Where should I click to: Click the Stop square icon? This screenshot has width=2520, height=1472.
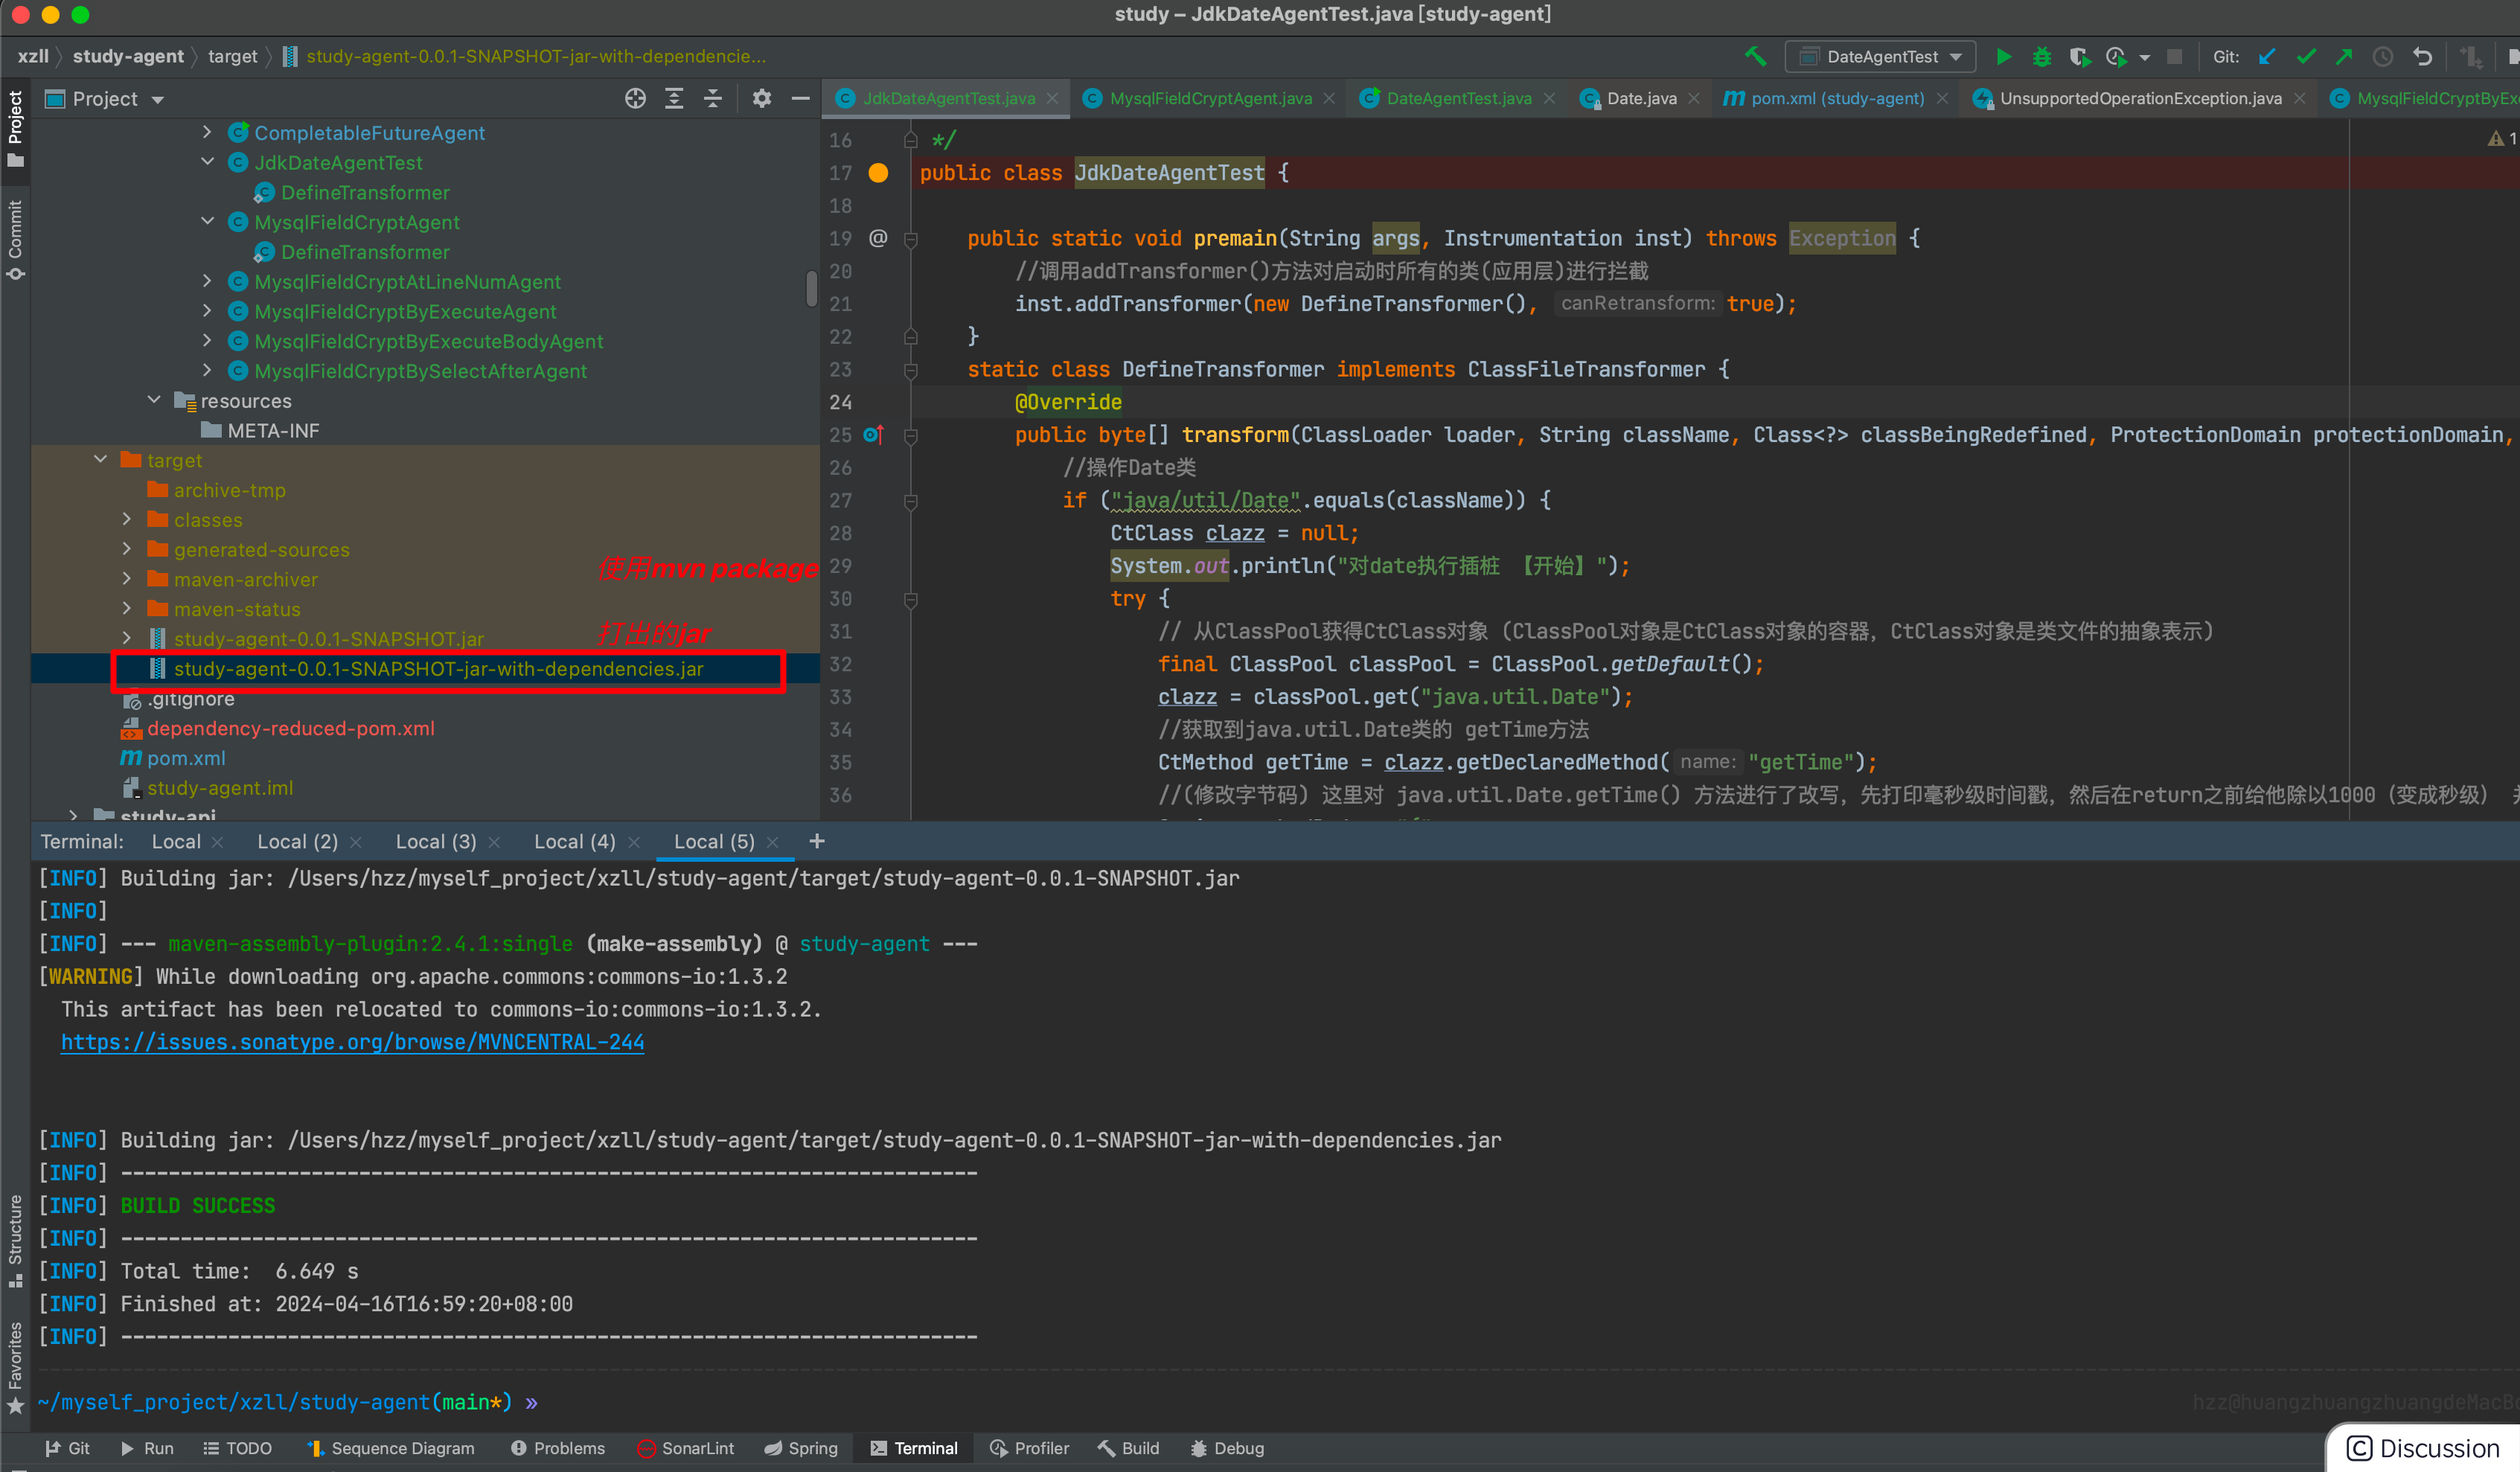2174,57
